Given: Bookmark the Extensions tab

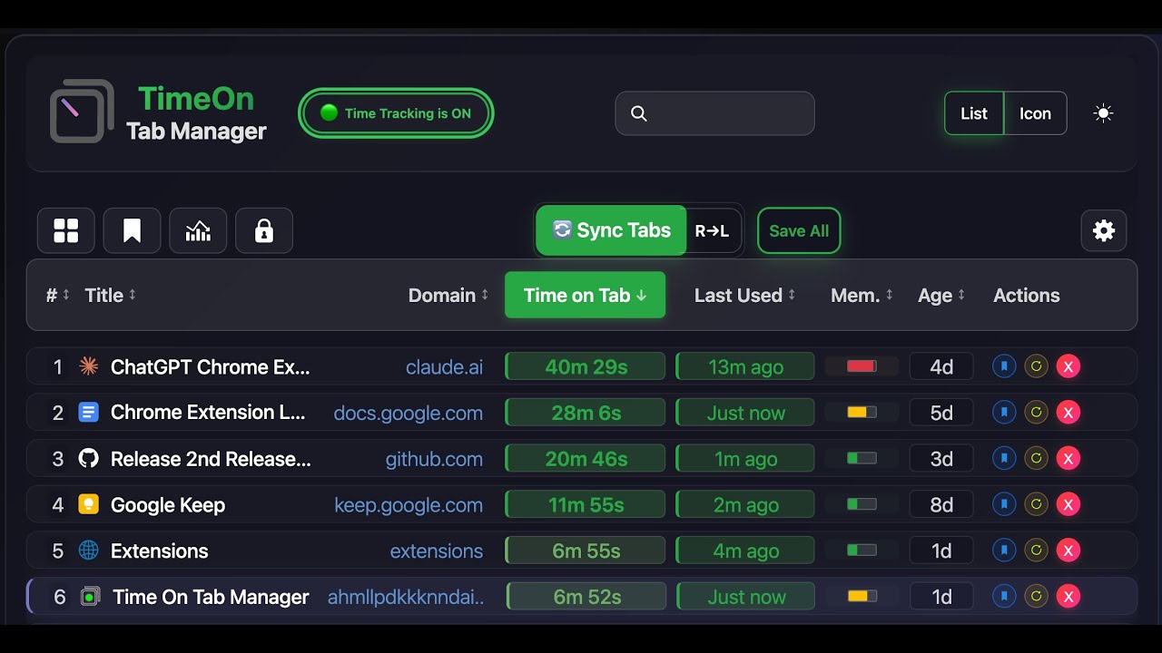Looking at the screenshot, I should coord(1004,550).
